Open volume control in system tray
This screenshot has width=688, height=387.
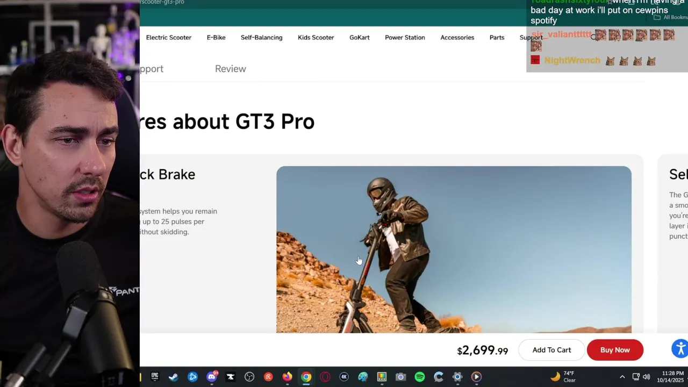pyautogui.click(x=646, y=377)
